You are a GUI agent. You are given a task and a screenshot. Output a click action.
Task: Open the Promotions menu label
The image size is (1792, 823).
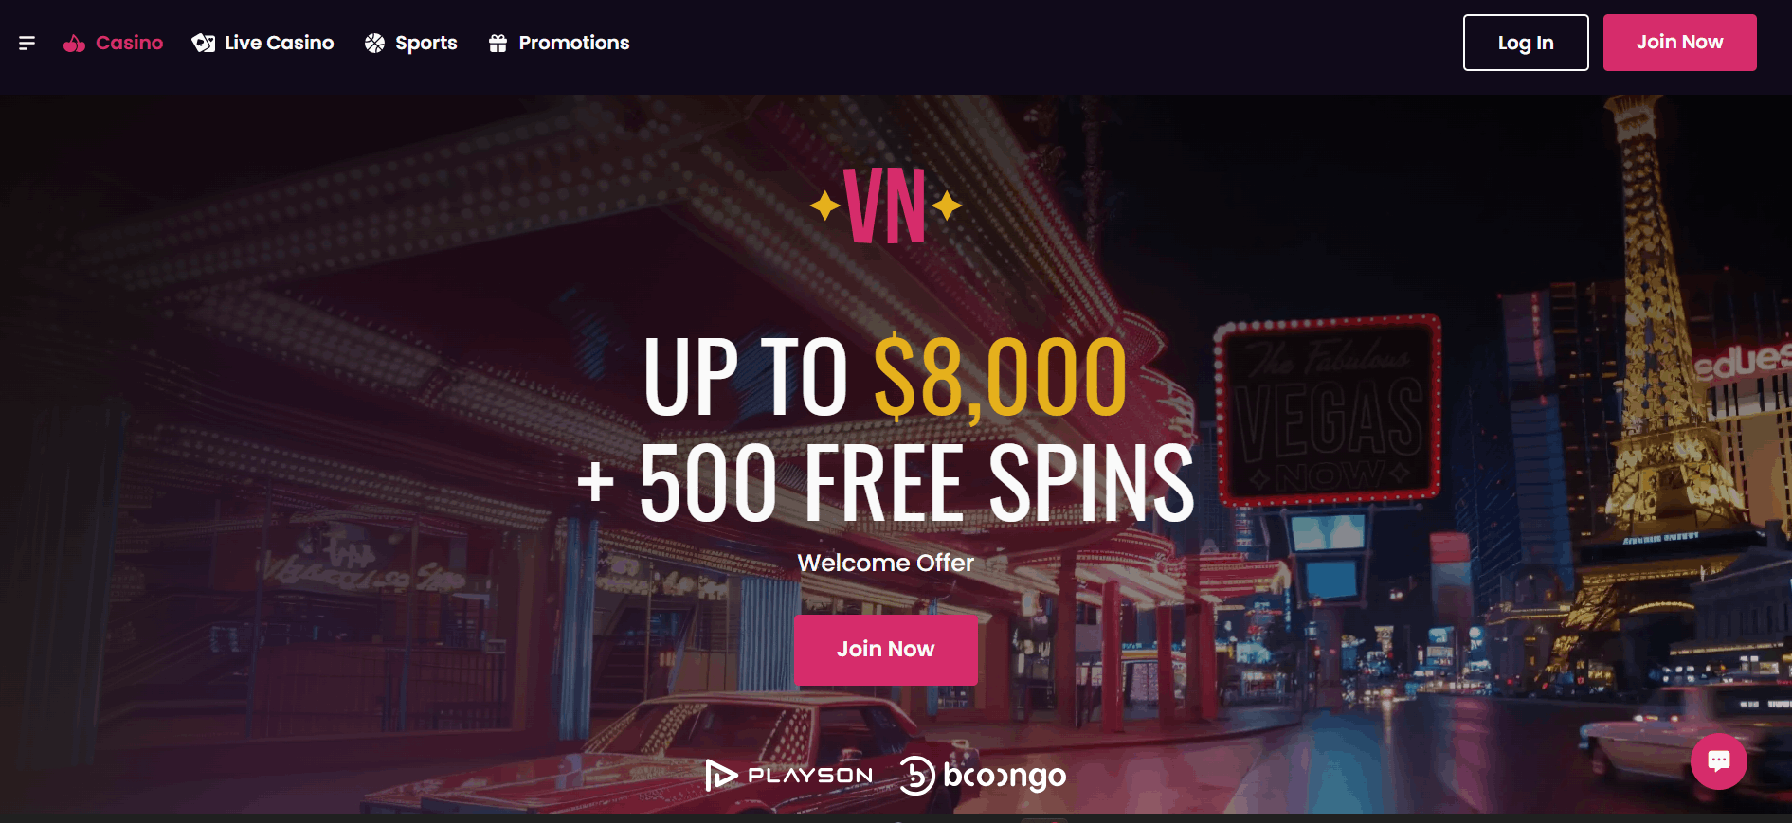(x=573, y=43)
